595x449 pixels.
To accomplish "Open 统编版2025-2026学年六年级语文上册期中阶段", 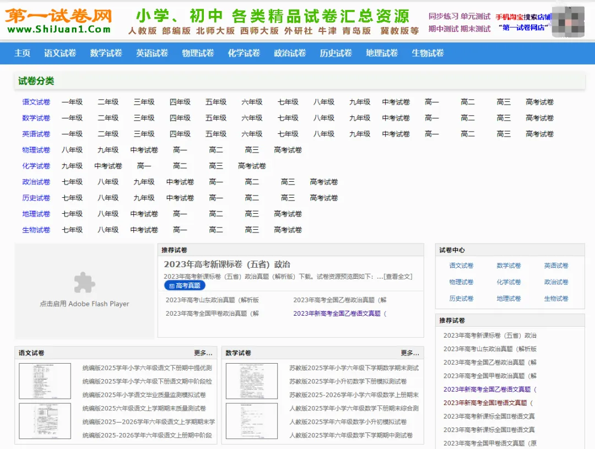I will [x=147, y=435].
